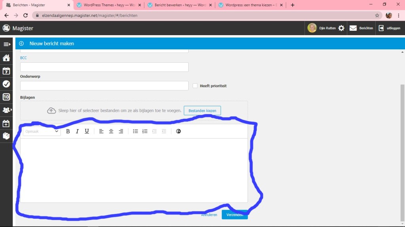
Task: Insert a bulleted list
Action: point(135,131)
